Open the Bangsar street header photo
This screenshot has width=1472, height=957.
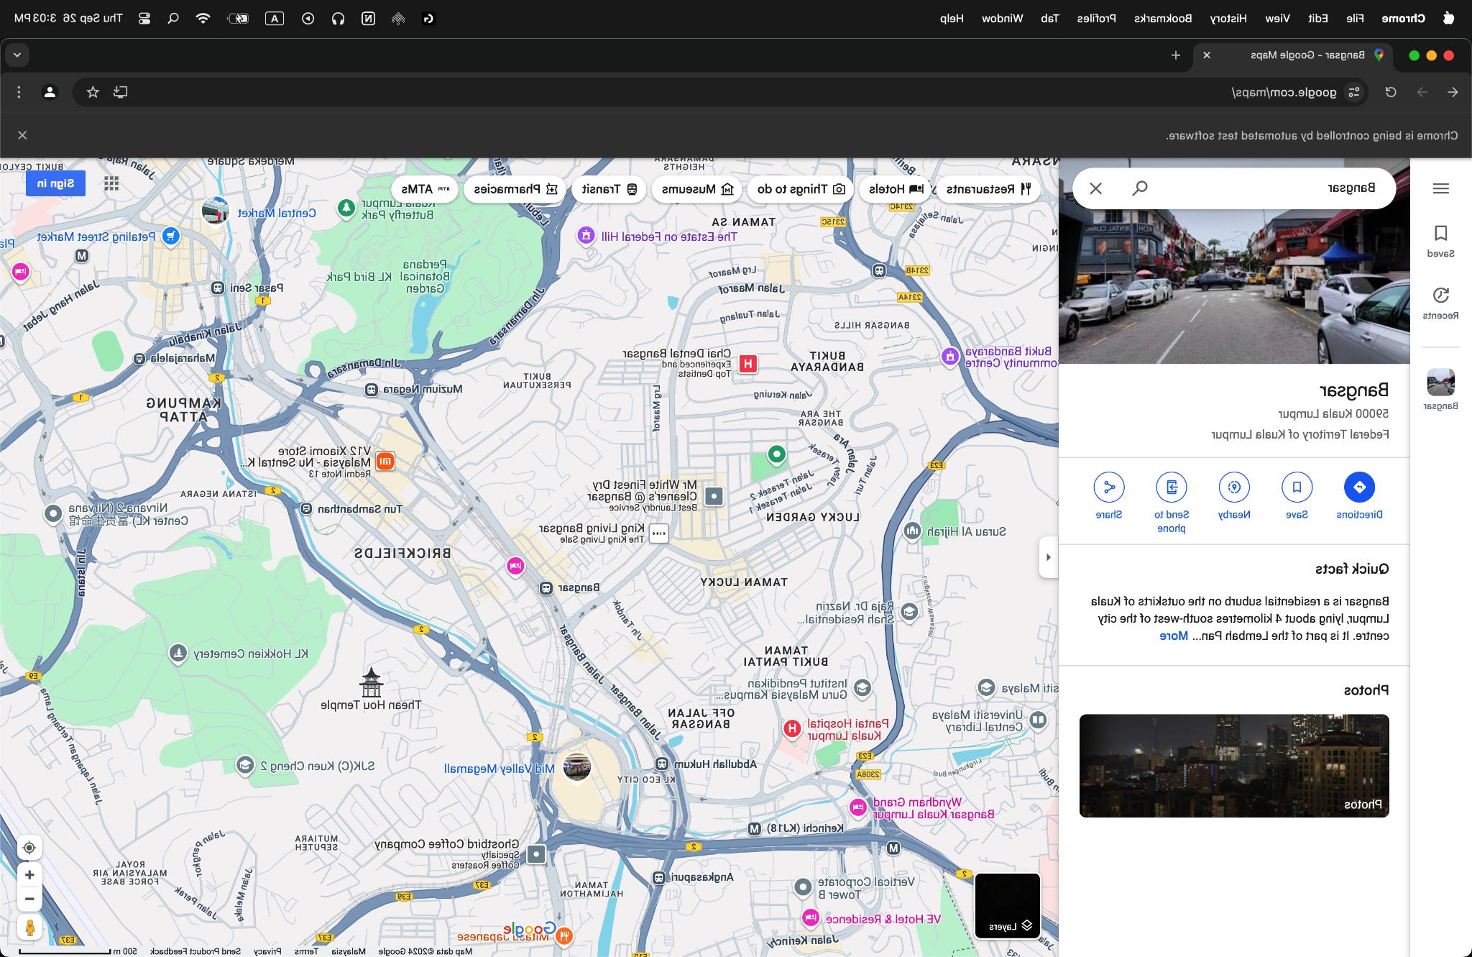1234,286
